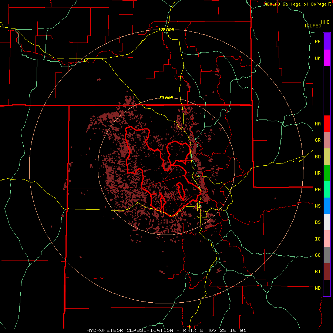Viewport: 333px width, 333px height.
Task: Select the BI brown legend swatch
Action: point(327,272)
